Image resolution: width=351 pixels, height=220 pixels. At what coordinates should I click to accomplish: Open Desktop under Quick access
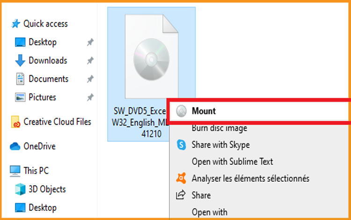click(x=43, y=42)
